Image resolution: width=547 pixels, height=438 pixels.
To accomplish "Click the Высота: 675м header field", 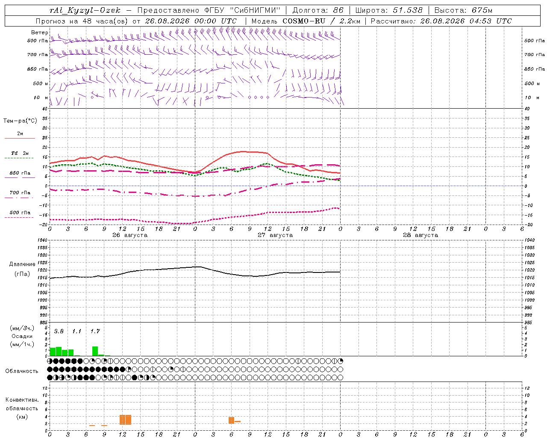I will [463, 10].
